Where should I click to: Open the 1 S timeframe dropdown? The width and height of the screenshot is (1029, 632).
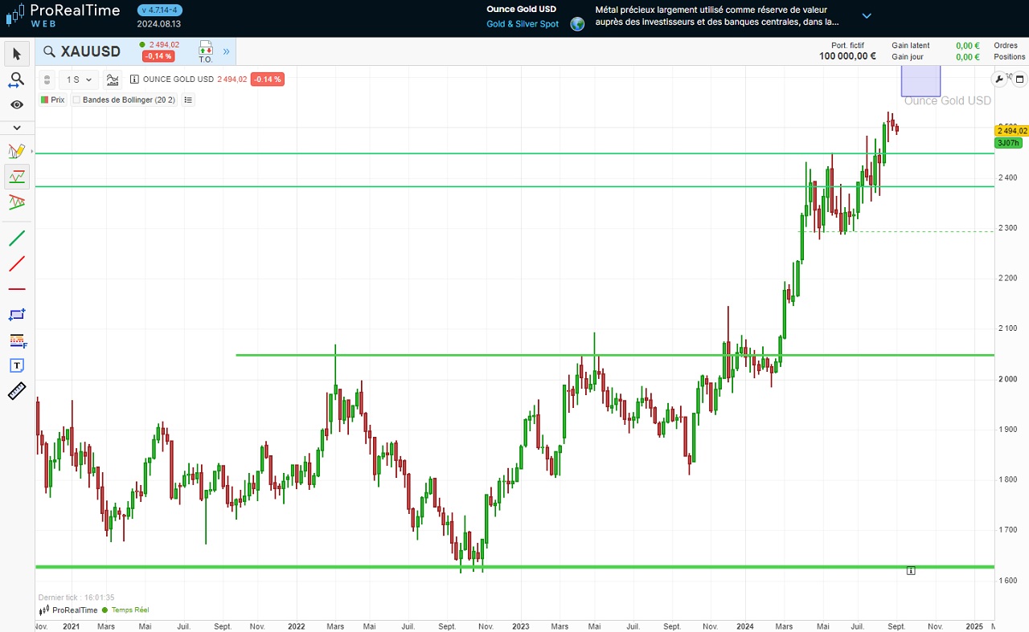(x=79, y=80)
